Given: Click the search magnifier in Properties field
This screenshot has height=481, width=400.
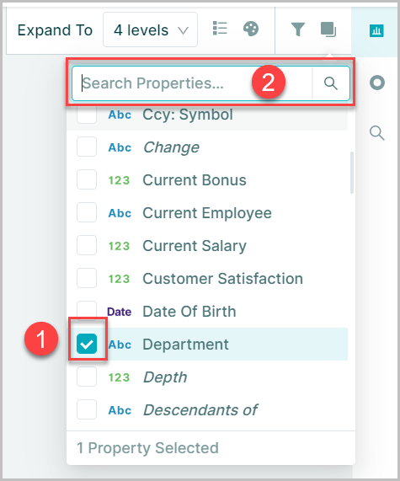Looking at the screenshot, I should 331,83.
